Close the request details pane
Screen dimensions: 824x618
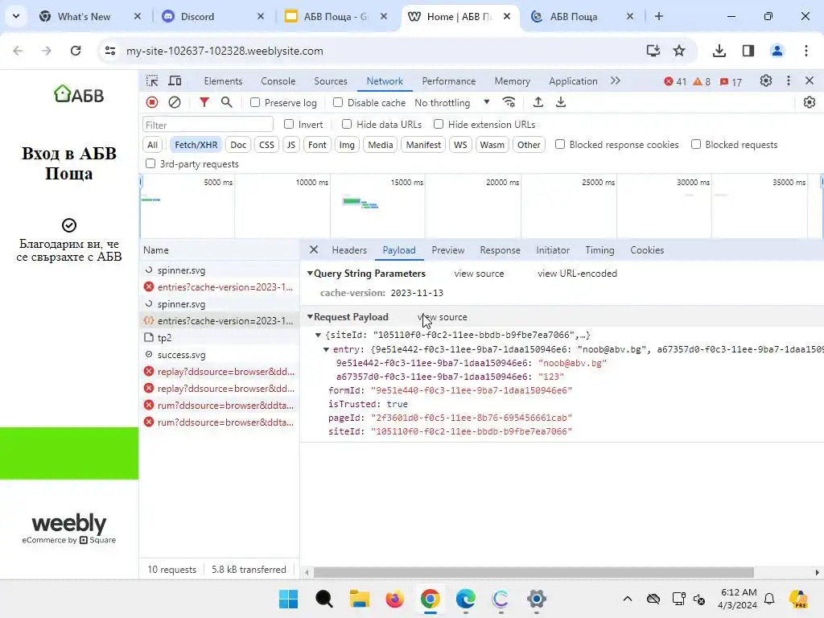pos(314,249)
